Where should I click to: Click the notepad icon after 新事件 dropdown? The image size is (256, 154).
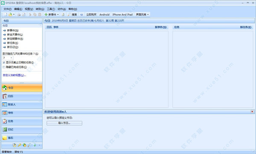[63, 14]
